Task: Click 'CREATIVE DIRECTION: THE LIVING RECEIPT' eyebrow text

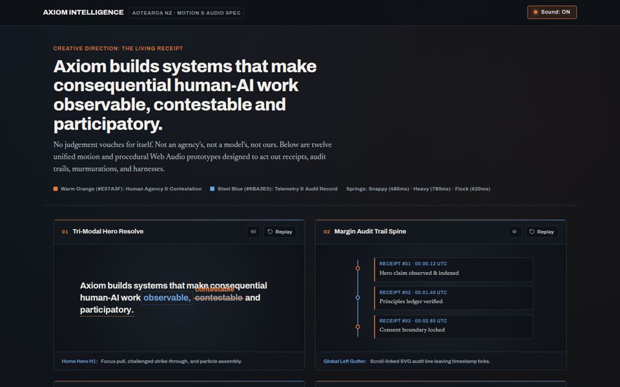Action: pyautogui.click(x=118, y=48)
